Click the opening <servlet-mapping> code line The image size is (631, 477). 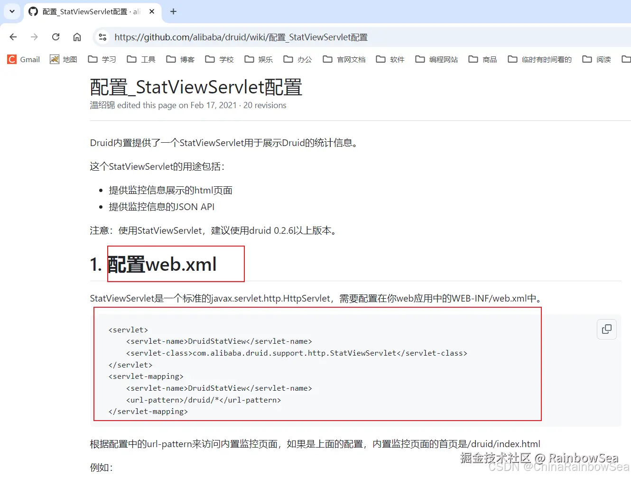tap(146, 376)
